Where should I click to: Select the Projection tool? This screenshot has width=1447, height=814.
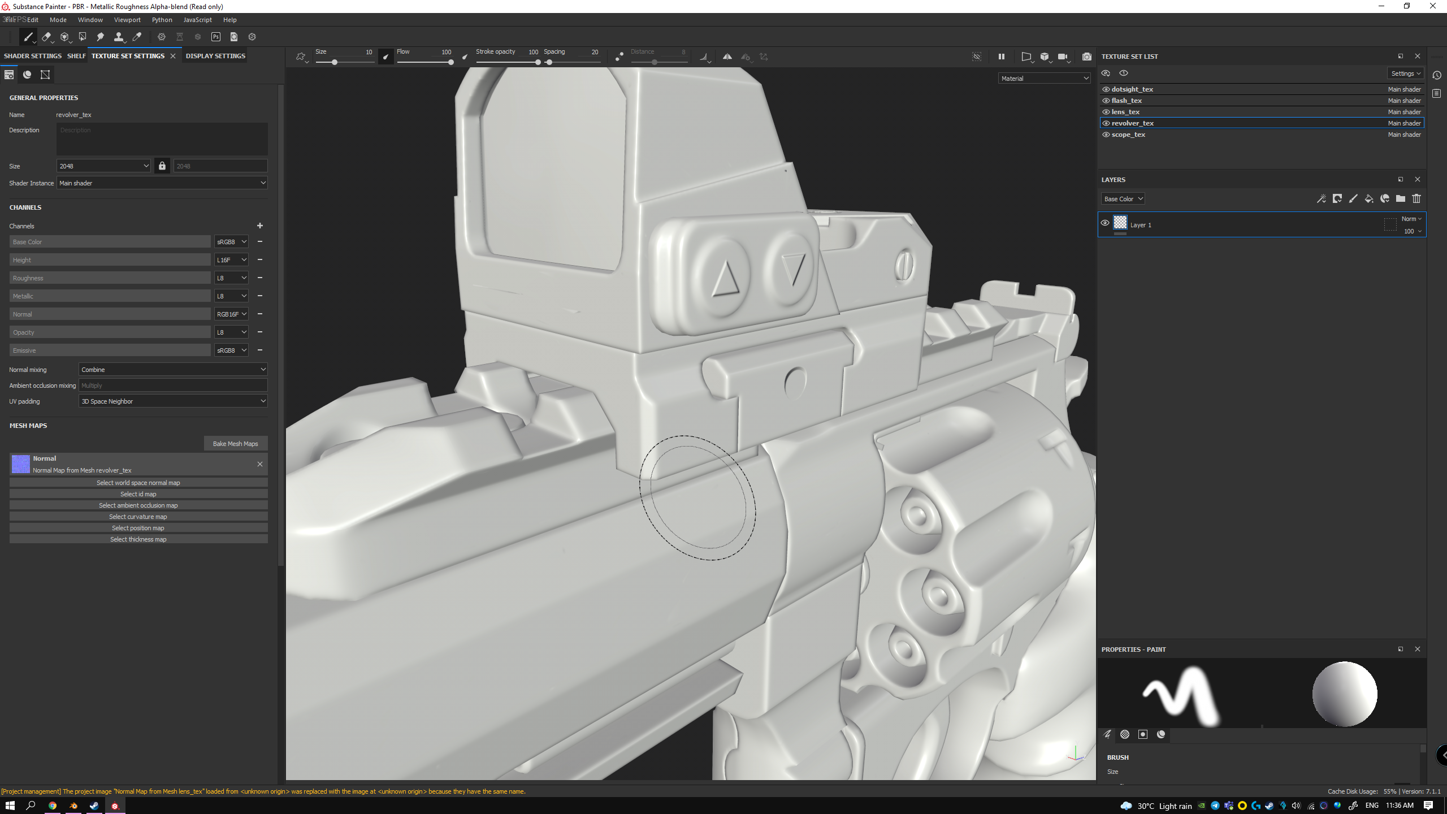click(64, 37)
